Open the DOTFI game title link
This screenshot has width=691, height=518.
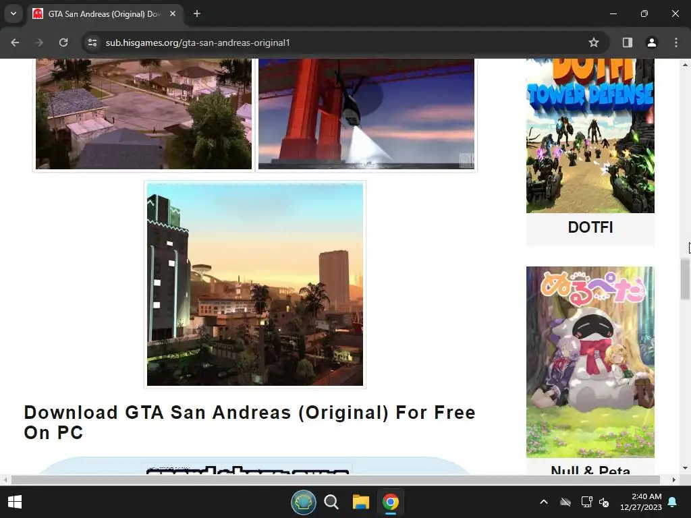590,227
